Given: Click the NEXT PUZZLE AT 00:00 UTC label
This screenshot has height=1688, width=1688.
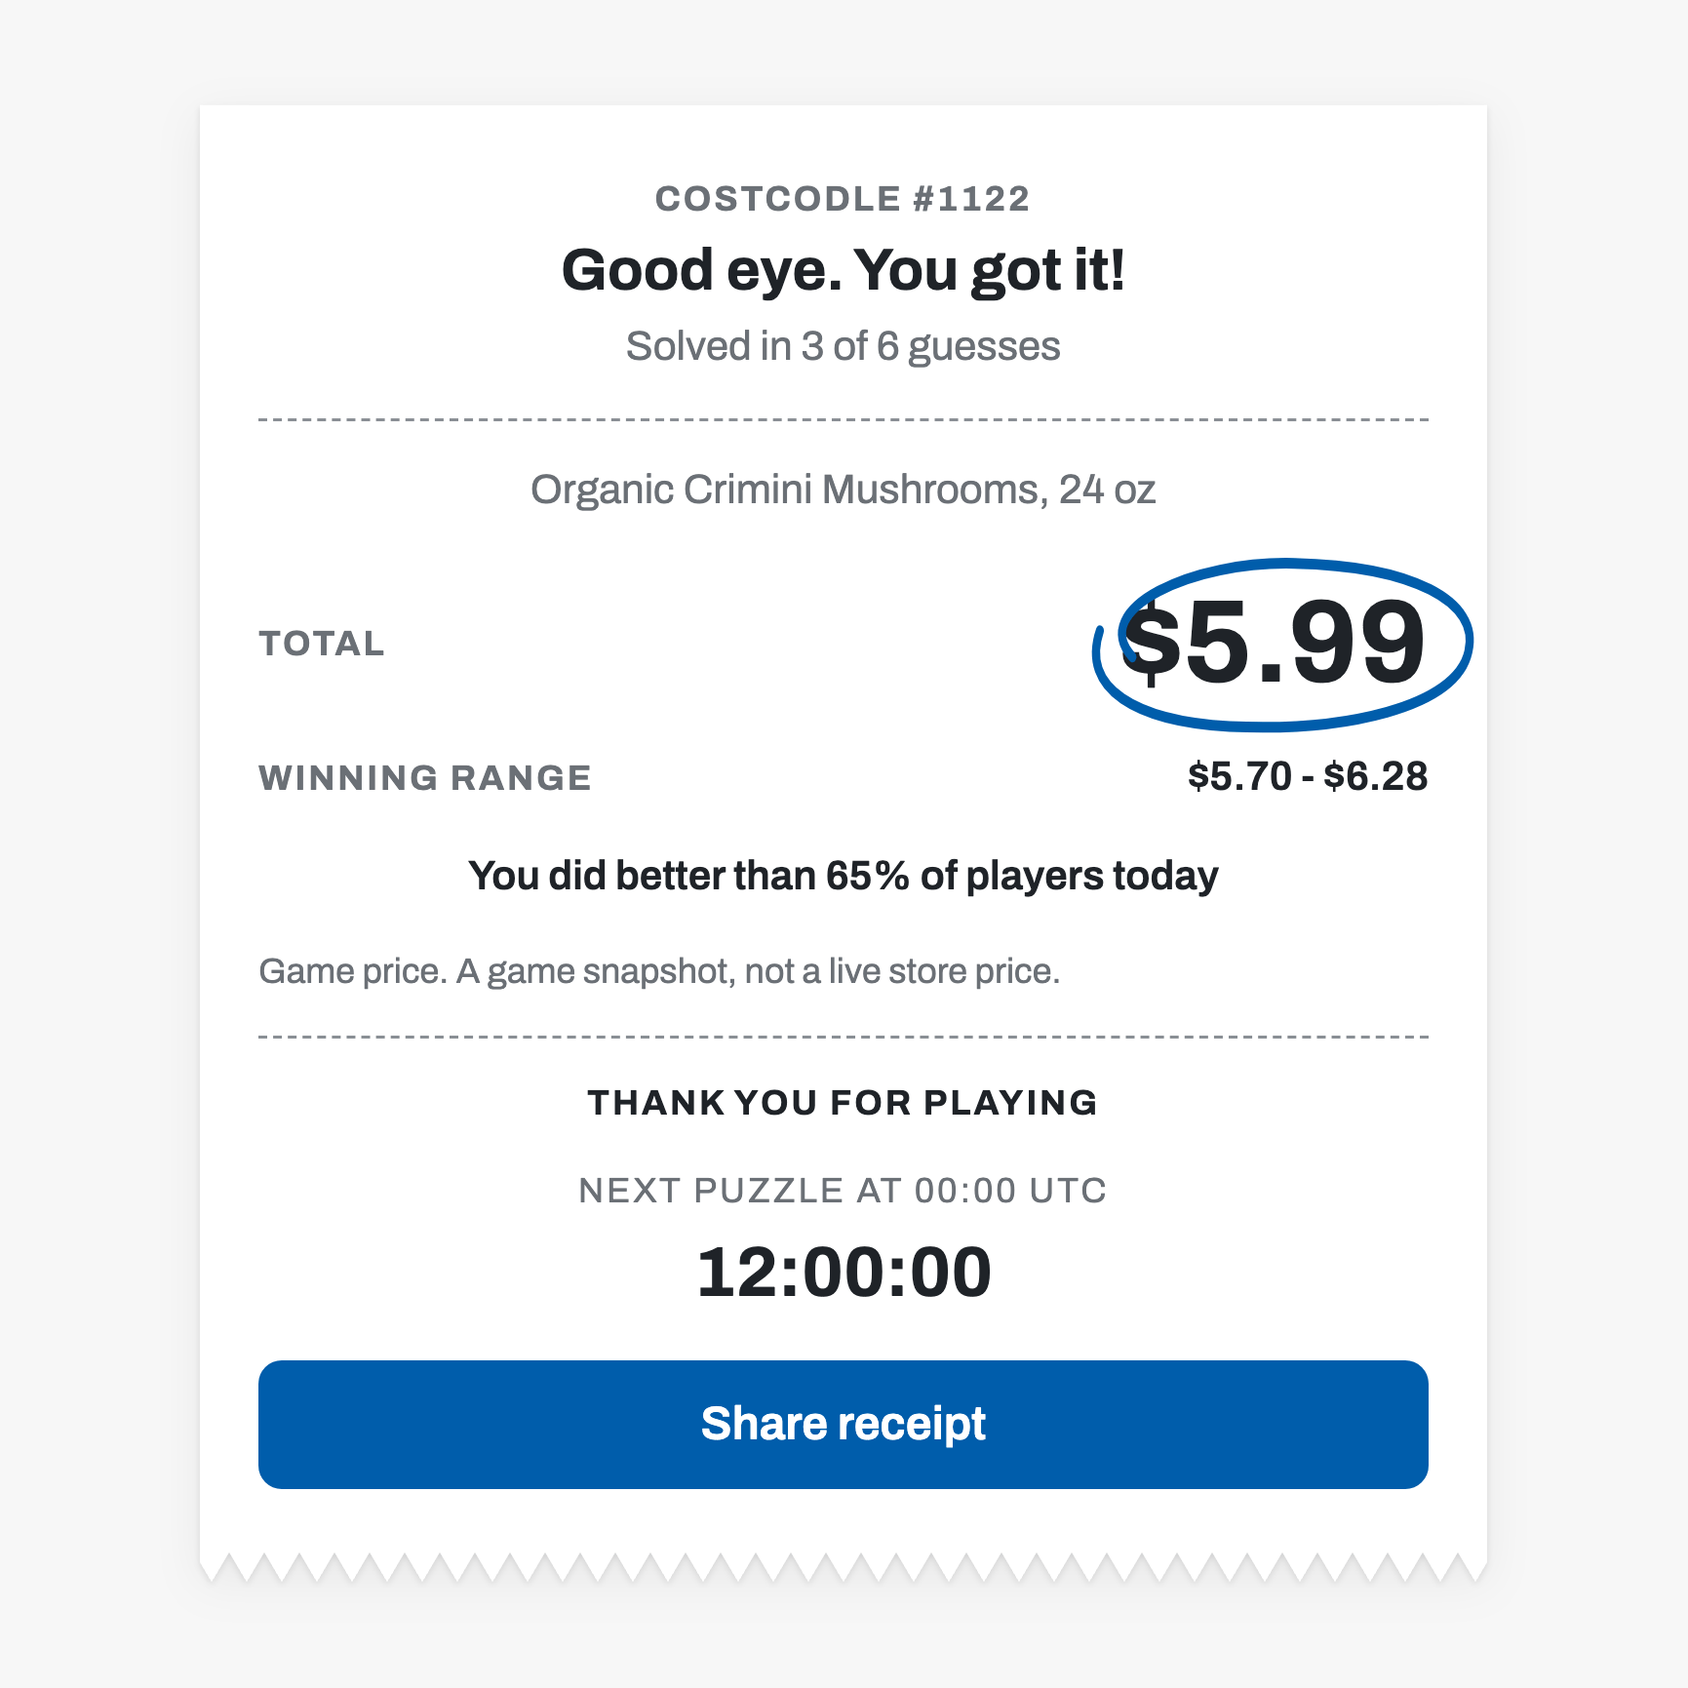Looking at the screenshot, I should point(844,1191).
